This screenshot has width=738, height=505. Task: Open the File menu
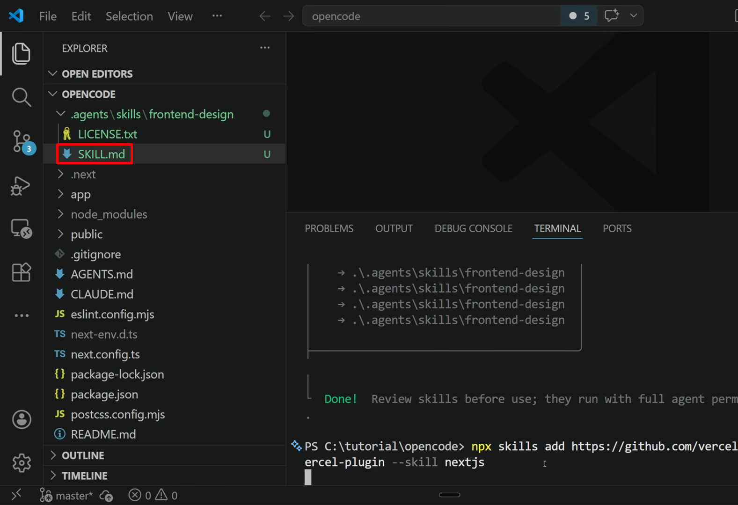point(48,16)
